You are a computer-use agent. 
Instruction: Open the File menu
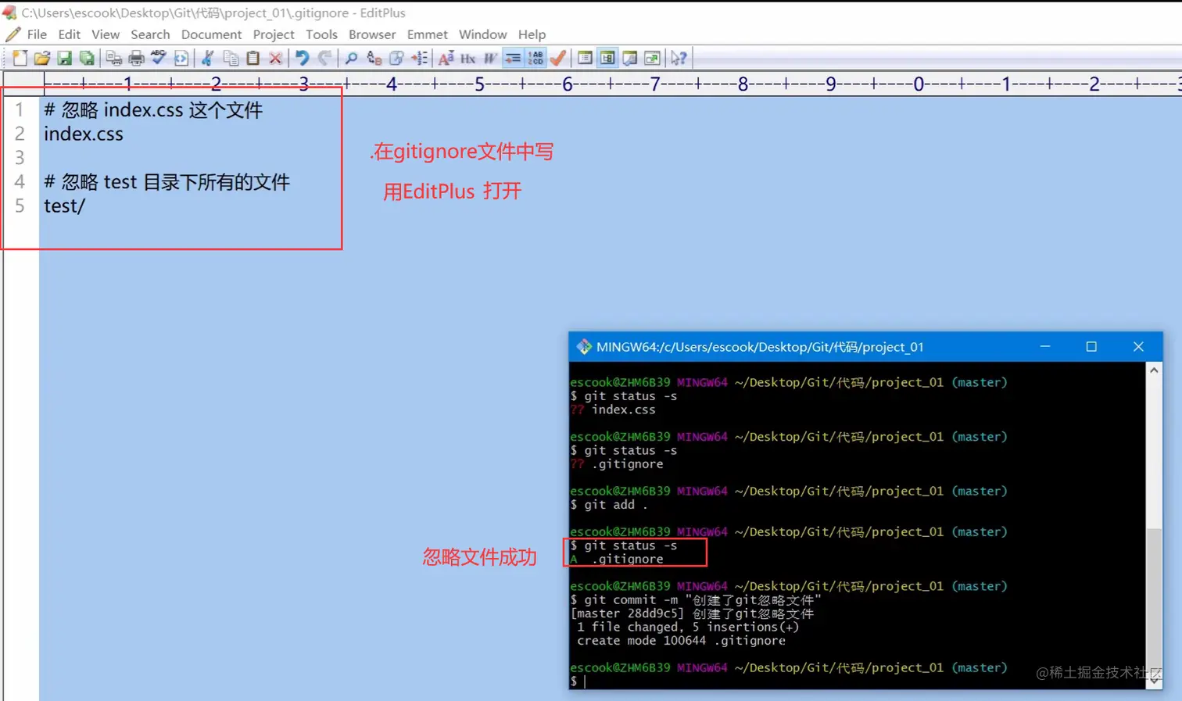point(37,34)
